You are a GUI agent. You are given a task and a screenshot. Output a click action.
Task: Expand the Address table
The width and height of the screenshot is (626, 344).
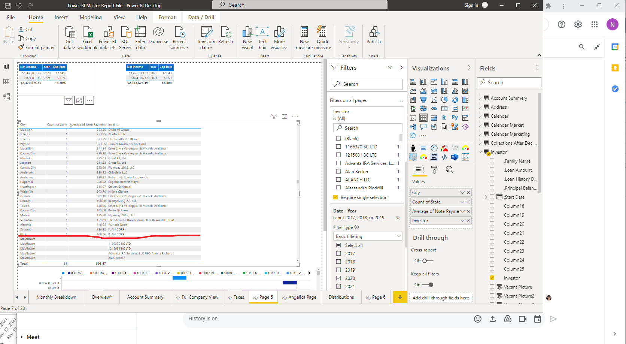point(480,107)
